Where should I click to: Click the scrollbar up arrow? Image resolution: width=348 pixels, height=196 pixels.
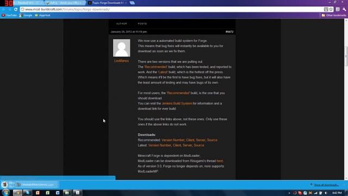pyautogui.click(x=346, y=20)
